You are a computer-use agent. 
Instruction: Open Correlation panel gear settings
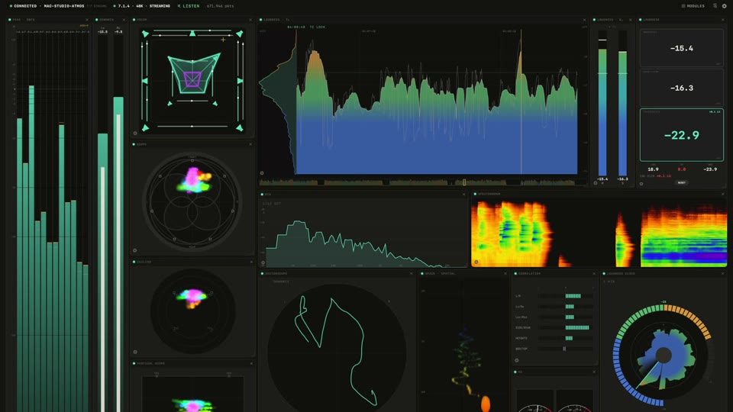pyautogui.click(x=517, y=360)
